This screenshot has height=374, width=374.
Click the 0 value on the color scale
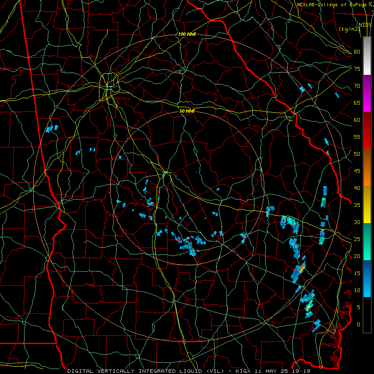tap(359, 325)
